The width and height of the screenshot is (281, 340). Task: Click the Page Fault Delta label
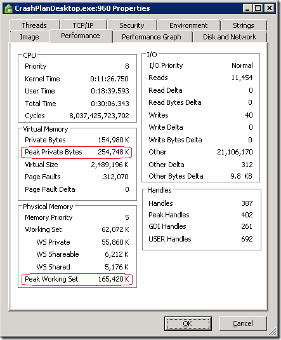point(50,189)
